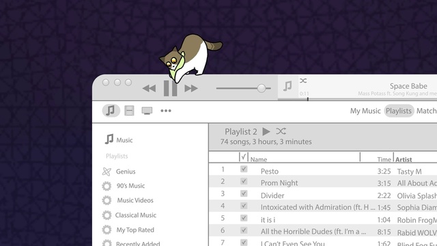Viewport: 437px width, 246px height.
Task: Open the Genius playlist
Action: 126,172
